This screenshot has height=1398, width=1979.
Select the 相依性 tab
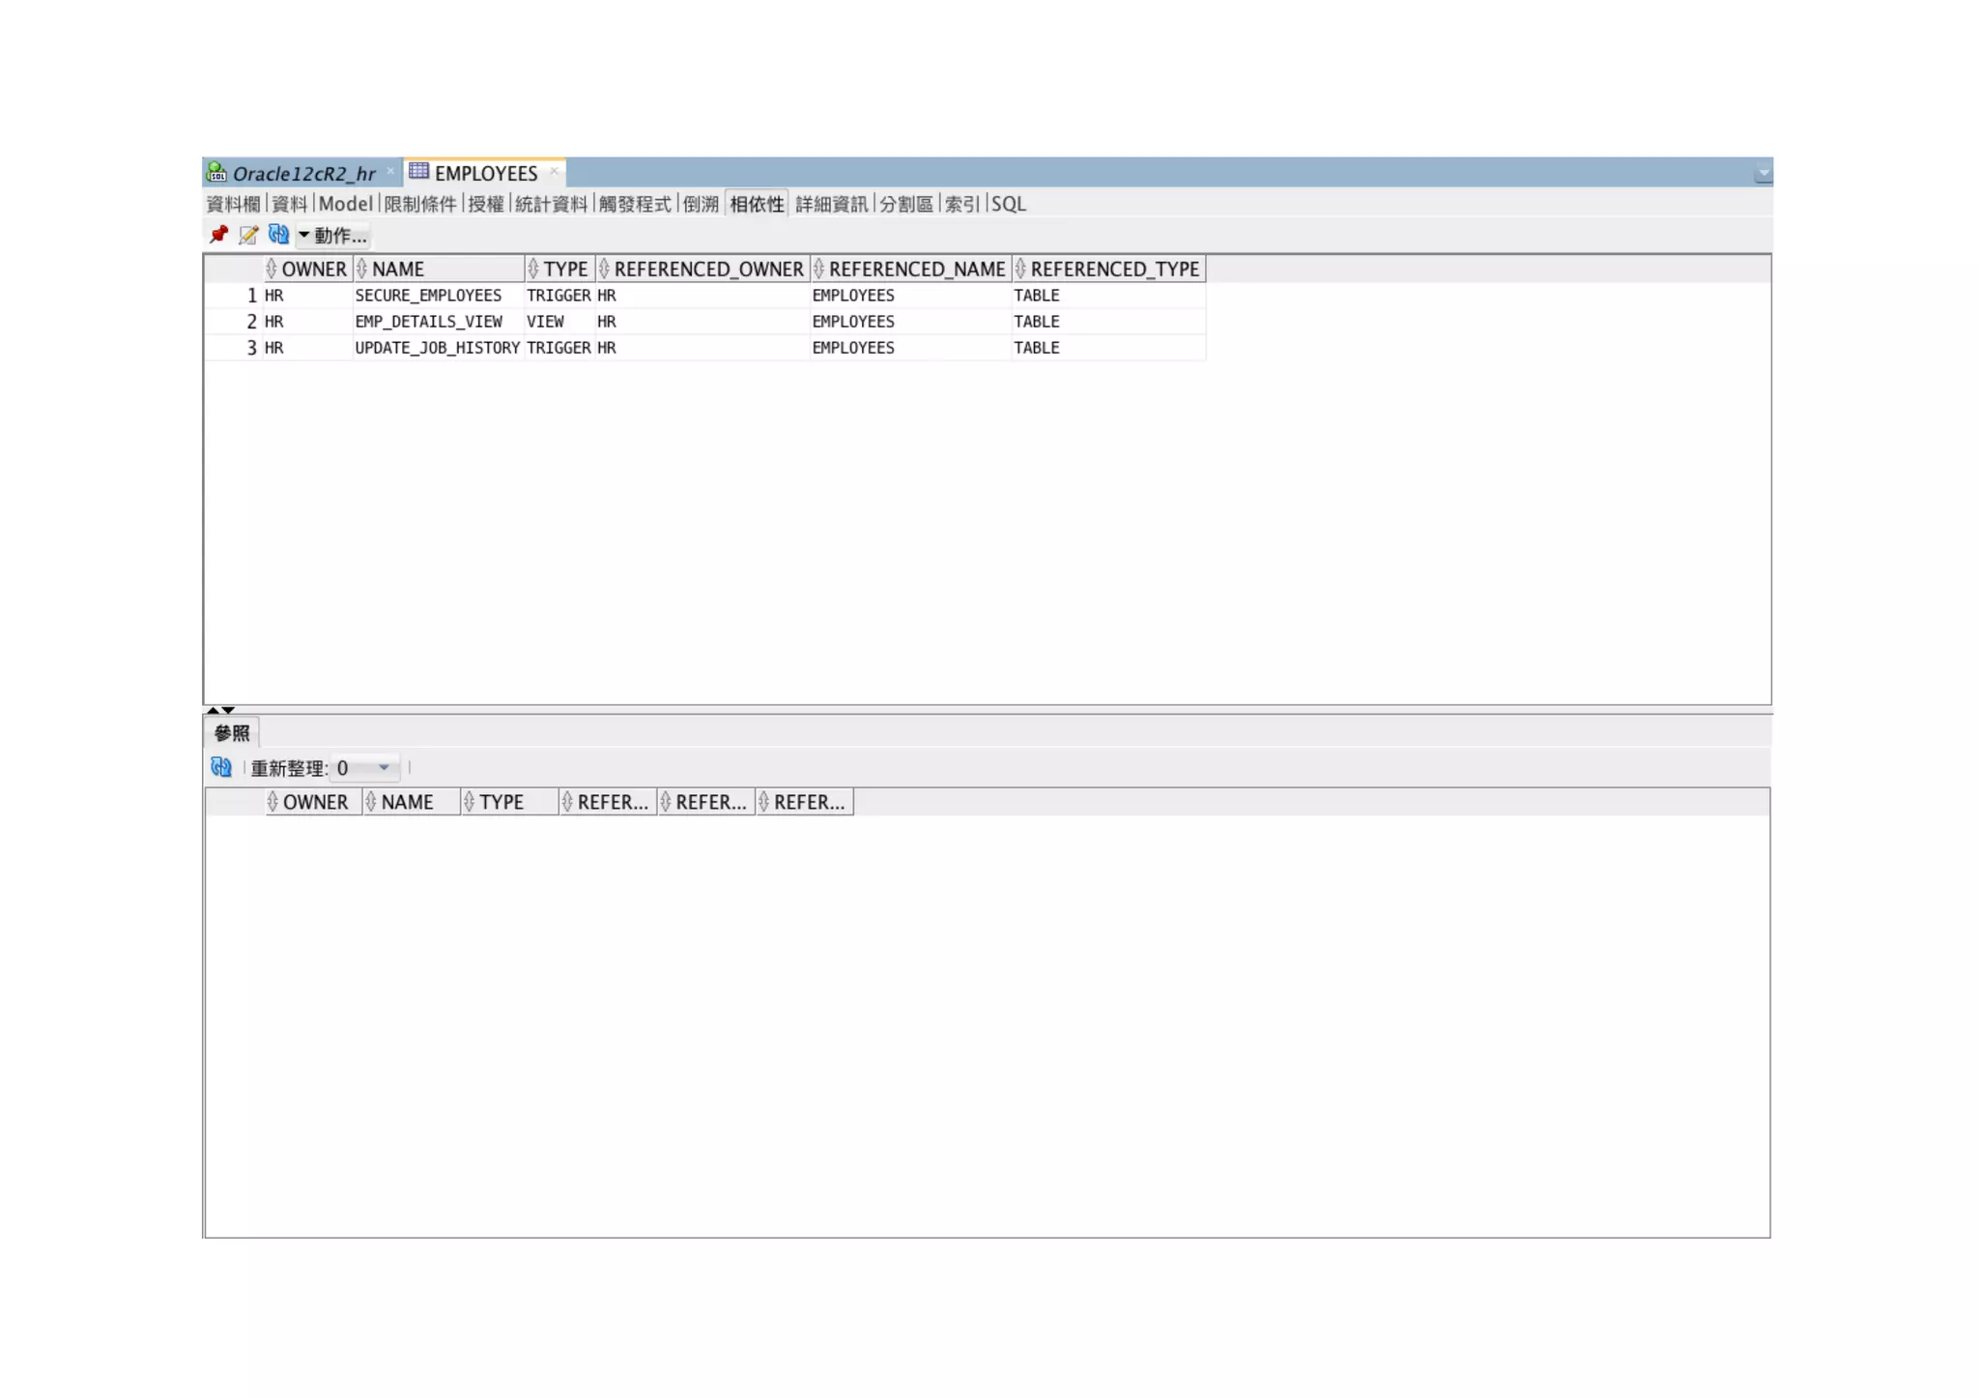(757, 204)
